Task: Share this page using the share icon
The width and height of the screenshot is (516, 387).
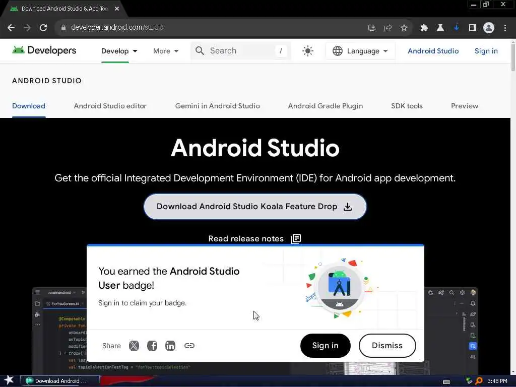Action: 388,28
